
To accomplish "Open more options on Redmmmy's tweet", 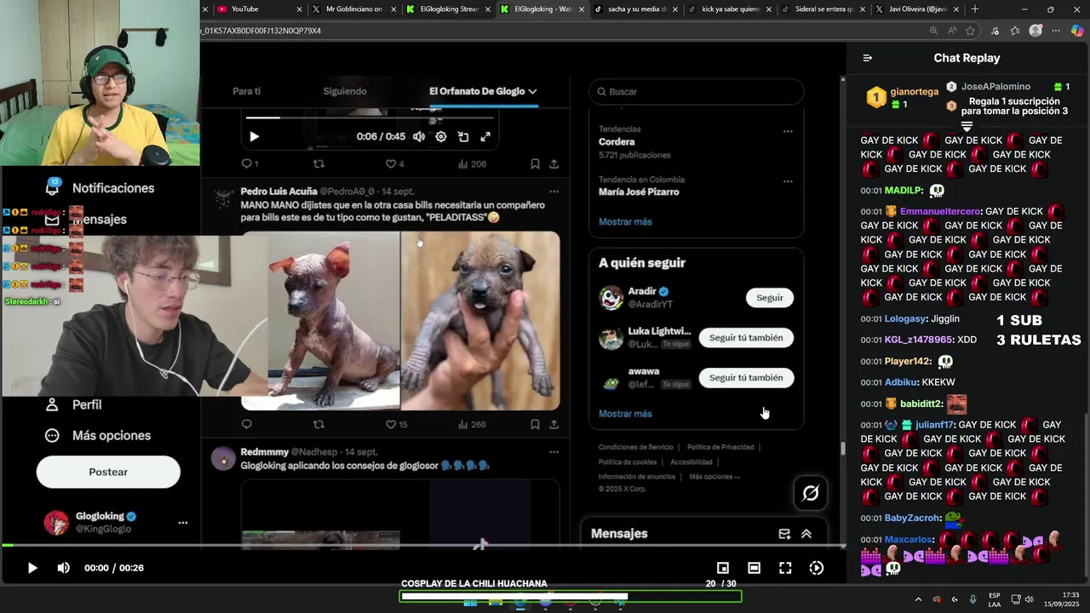I will click(x=554, y=452).
